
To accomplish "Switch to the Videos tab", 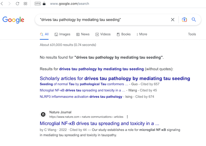I will (x=103, y=34).
